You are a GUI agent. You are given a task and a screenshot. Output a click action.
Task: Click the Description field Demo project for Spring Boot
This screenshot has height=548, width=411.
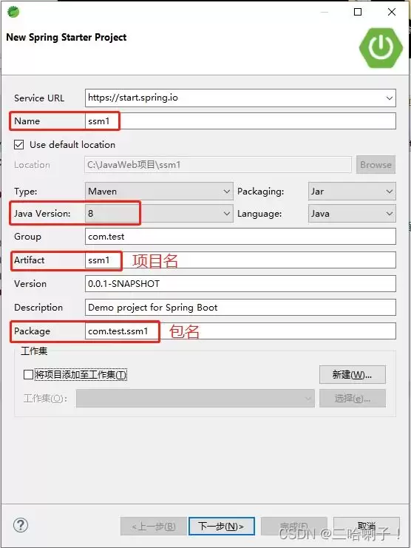point(240,307)
